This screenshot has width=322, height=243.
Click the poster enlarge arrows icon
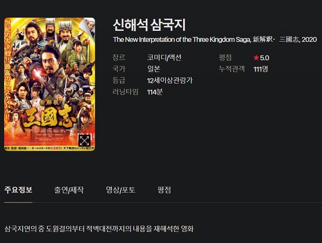84,141
